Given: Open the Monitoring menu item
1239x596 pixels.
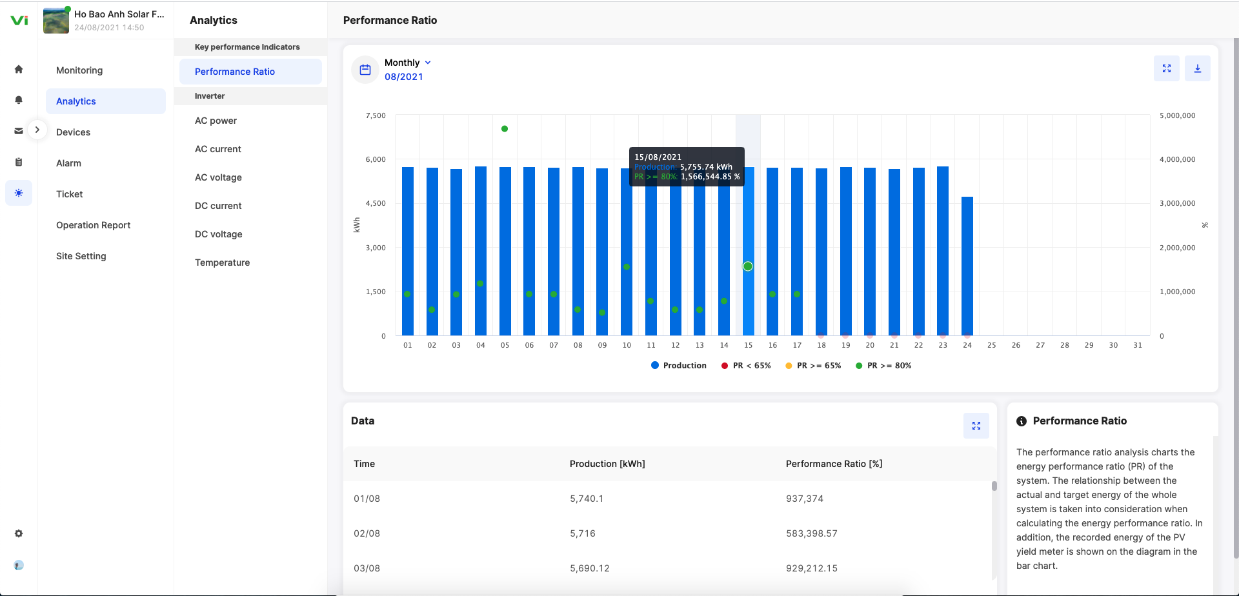Looking at the screenshot, I should (79, 70).
